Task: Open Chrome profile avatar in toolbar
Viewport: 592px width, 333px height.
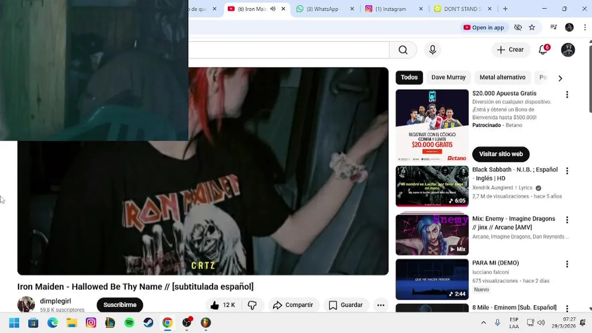Action: 569,27
